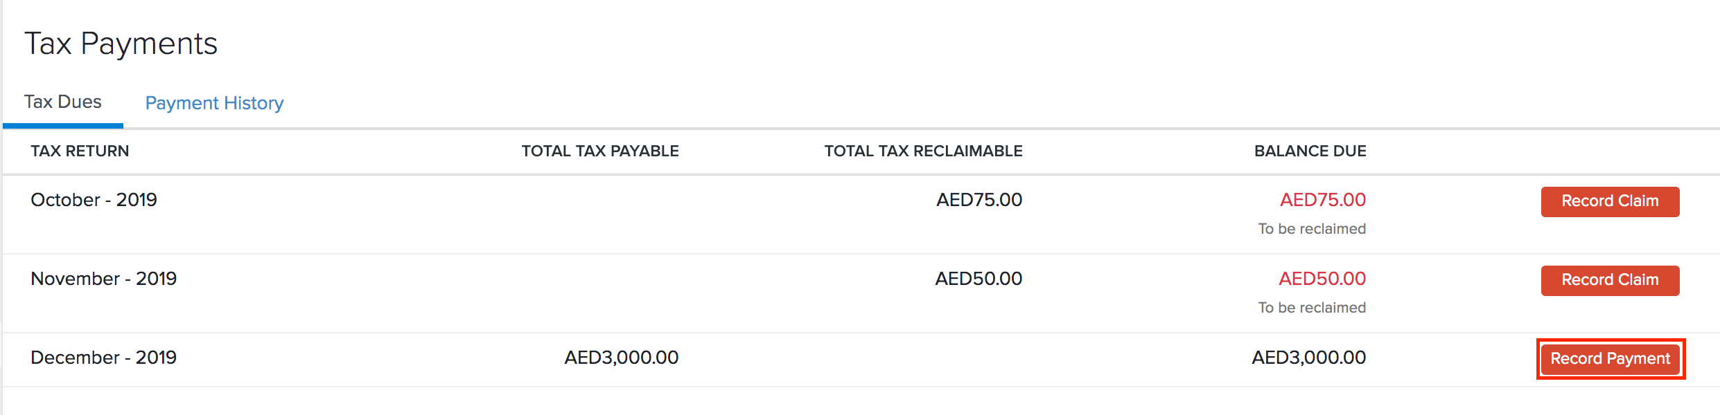
Task: Open the November - 2019 tax return
Action: 104,279
